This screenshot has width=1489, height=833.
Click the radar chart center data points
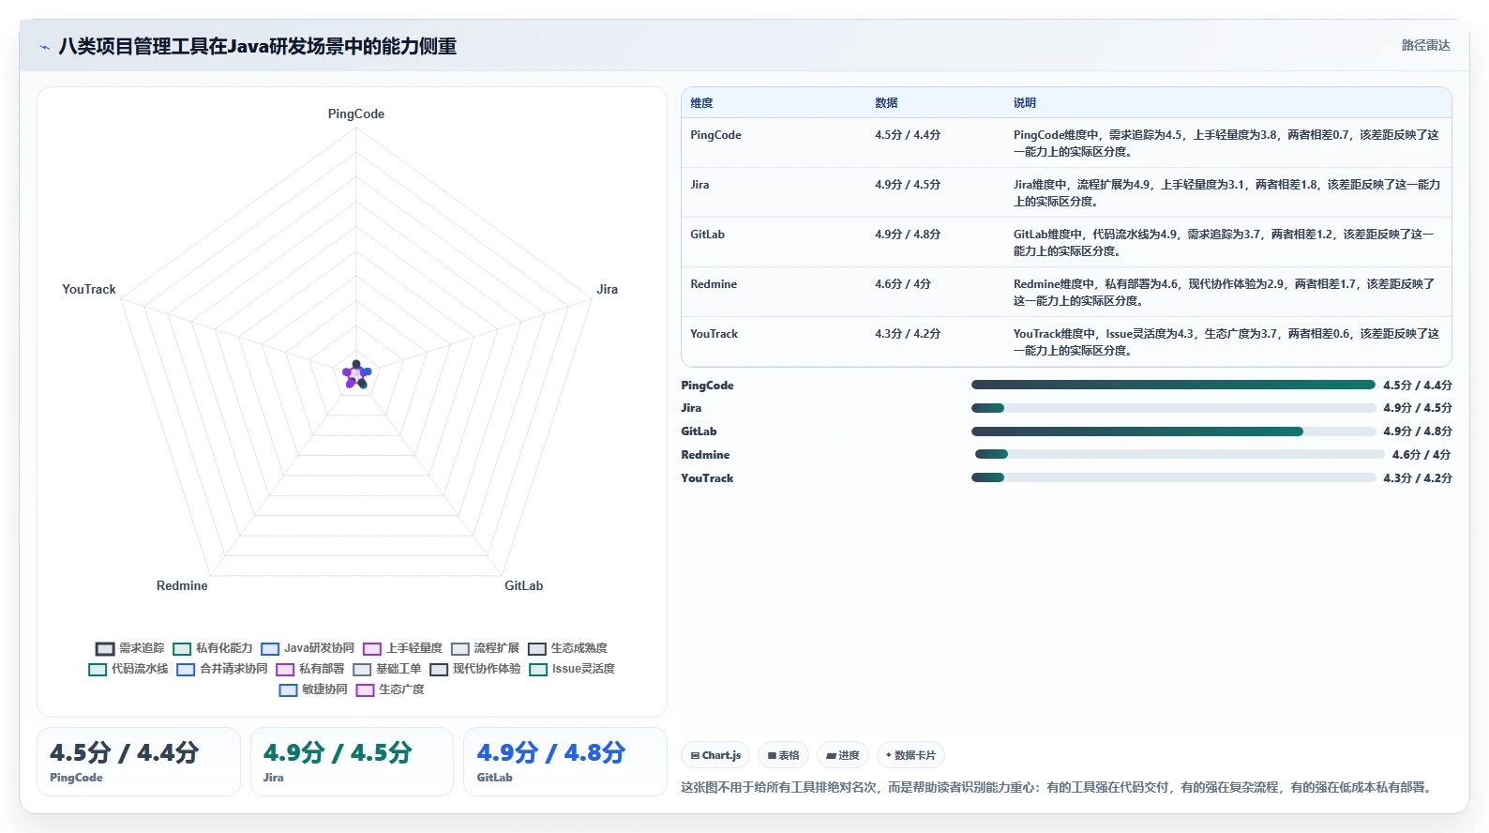356,374
